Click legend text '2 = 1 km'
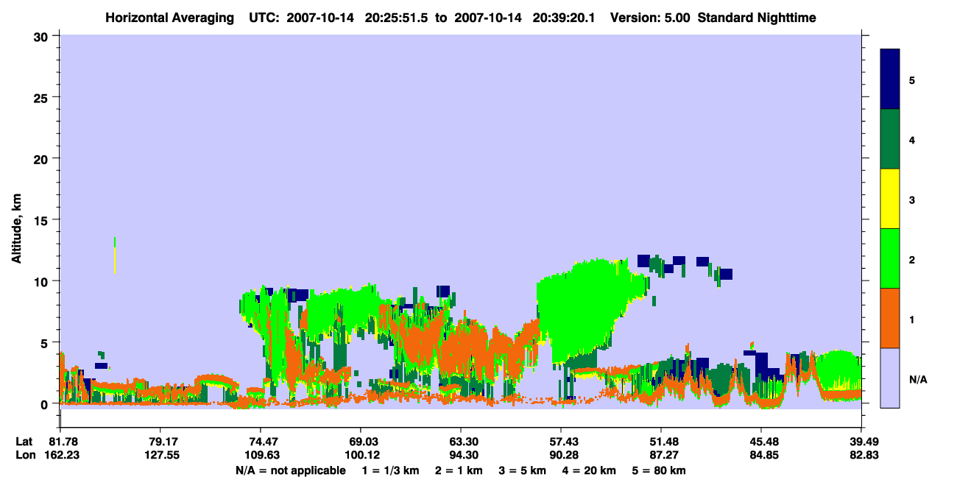Viewport: 957px width, 491px height. coord(458,470)
